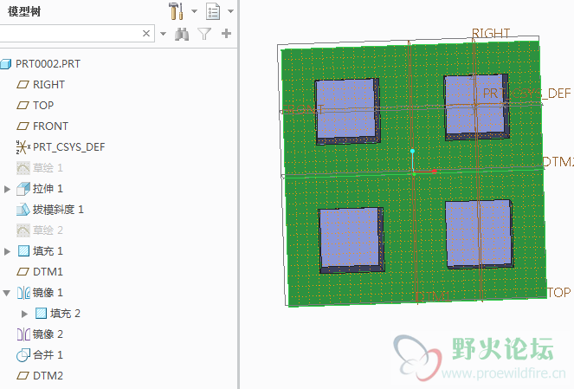This screenshot has width=574, height=389.
Task: Select the DTM1 datum plane icon
Action: [23, 272]
